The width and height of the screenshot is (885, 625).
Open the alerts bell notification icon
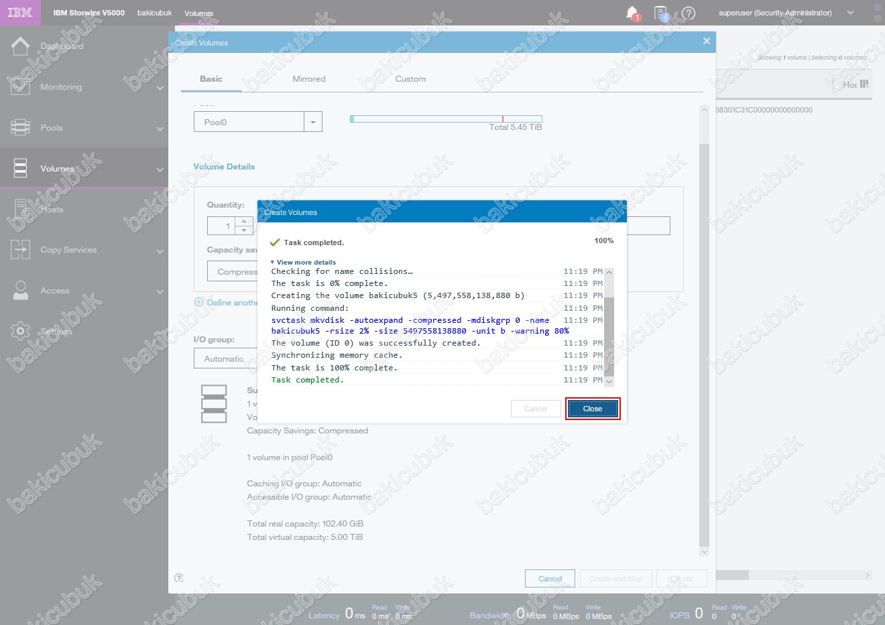tap(632, 13)
